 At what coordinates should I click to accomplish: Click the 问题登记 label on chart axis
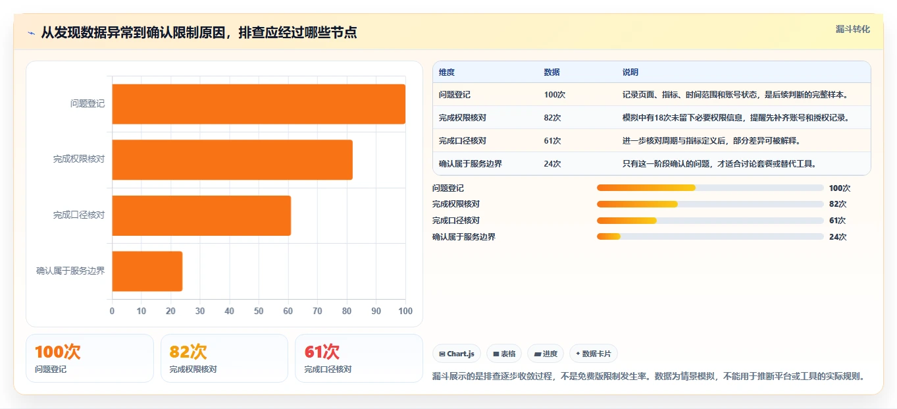[88, 104]
